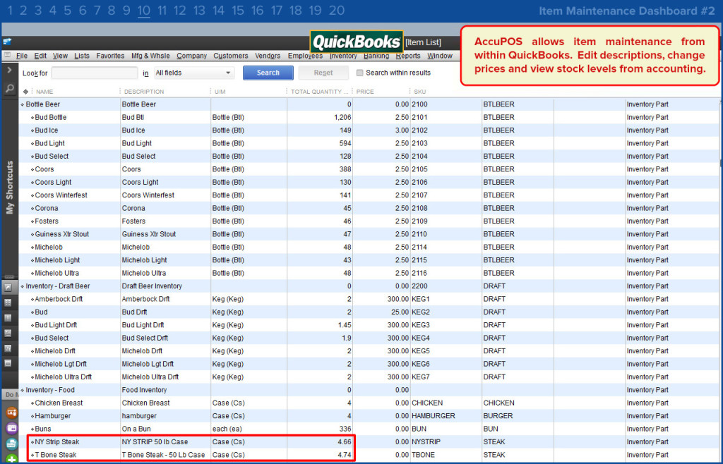This screenshot has height=464, width=723.
Task: Click the 336 quantity for Buns
Action: 345,429
